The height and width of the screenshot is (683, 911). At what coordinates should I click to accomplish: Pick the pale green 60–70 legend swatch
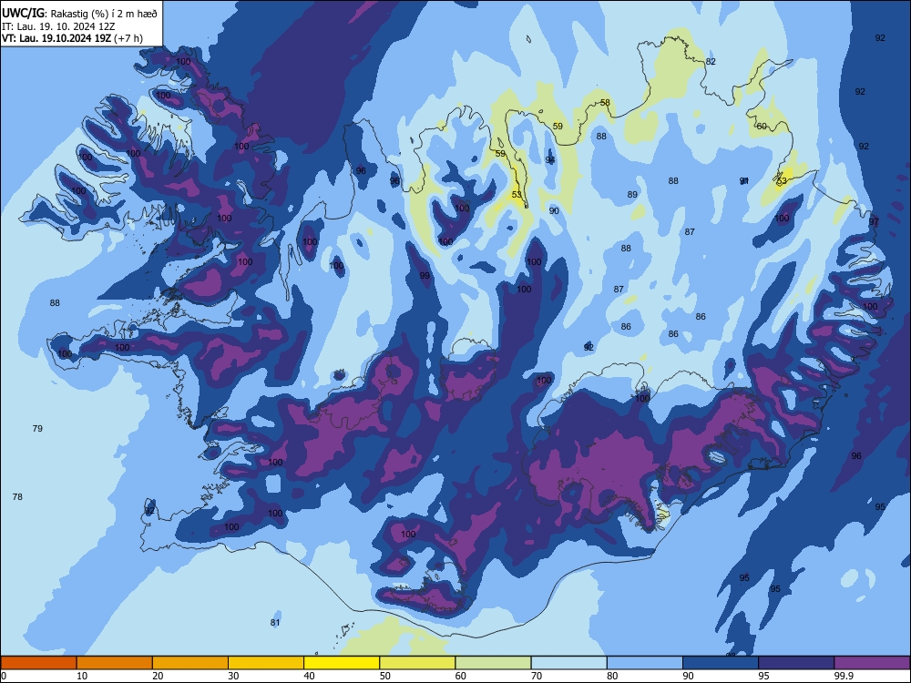click(x=493, y=663)
